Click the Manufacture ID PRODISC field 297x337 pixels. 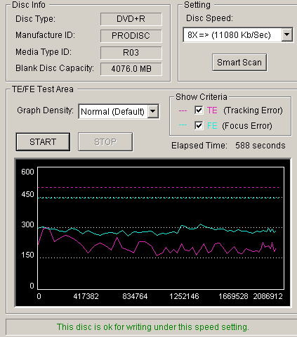pos(131,36)
